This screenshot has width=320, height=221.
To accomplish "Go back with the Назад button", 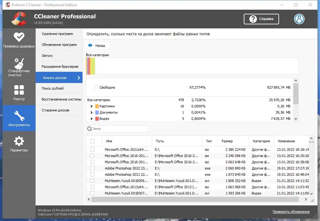I will click(x=97, y=46).
